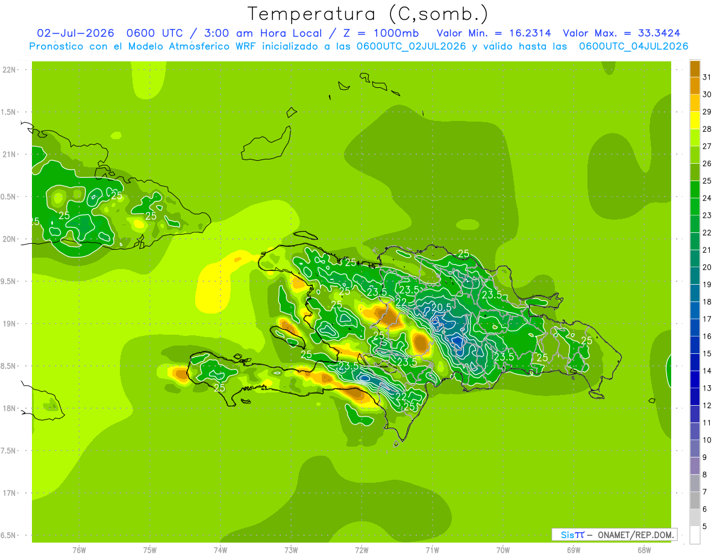Click the "19N" latitude axis label
This screenshot has width=723, height=558.
8,323
